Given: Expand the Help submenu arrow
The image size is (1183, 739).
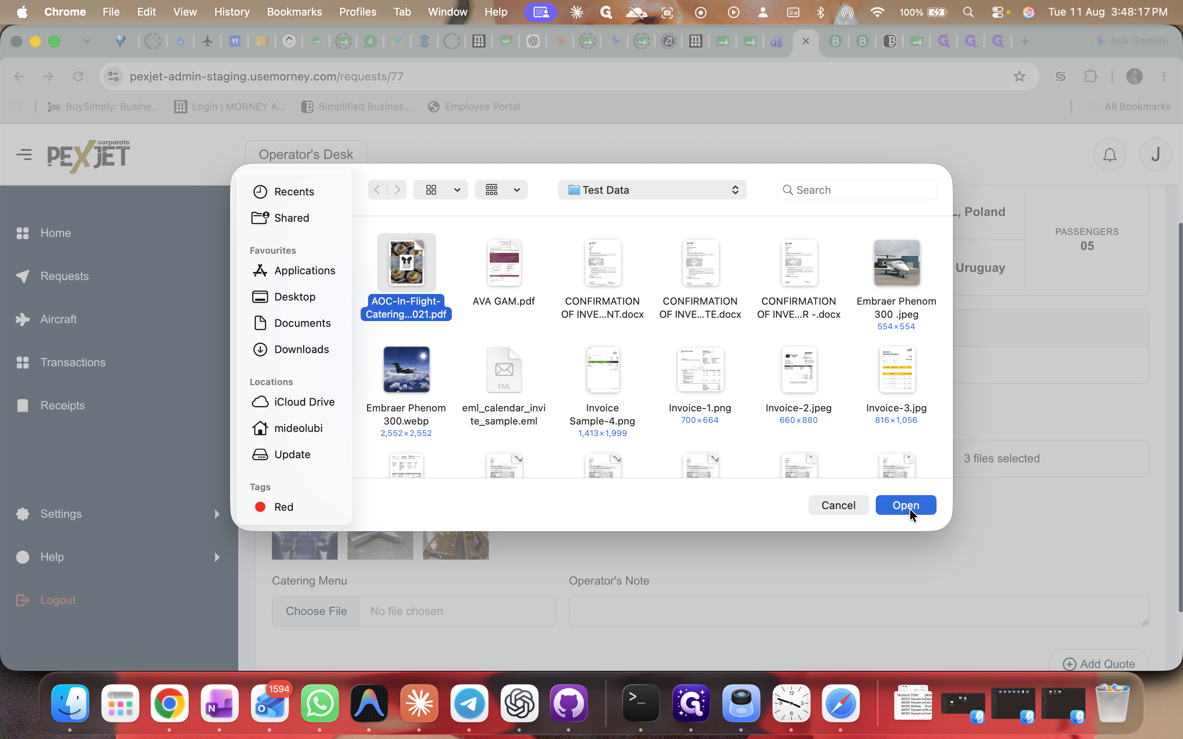Looking at the screenshot, I should [216, 557].
